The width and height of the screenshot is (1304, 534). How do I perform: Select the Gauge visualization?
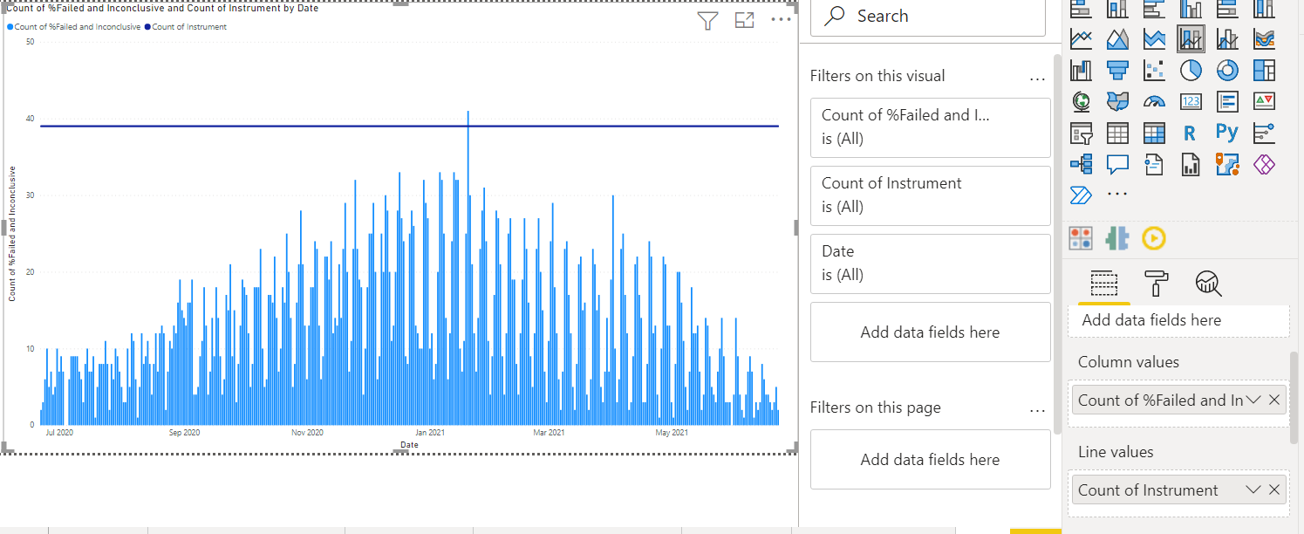click(x=1154, y=101)
